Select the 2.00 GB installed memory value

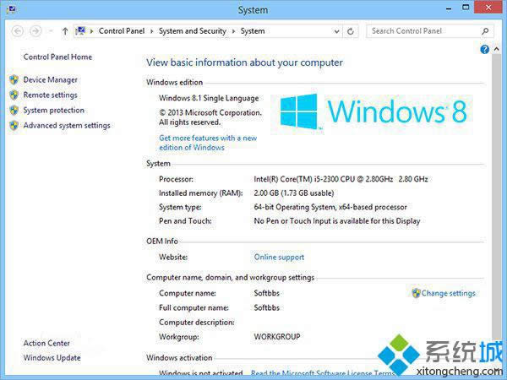point(293,193)
